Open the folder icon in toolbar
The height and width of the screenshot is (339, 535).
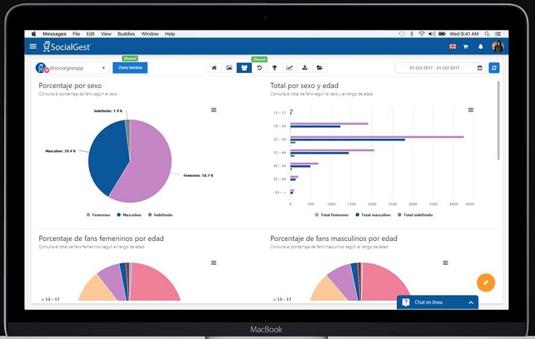pyautogui.click(x=319, y=67)
